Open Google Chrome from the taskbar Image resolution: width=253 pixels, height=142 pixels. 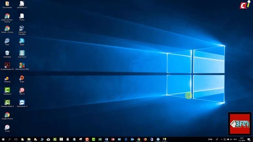[139, 139]
